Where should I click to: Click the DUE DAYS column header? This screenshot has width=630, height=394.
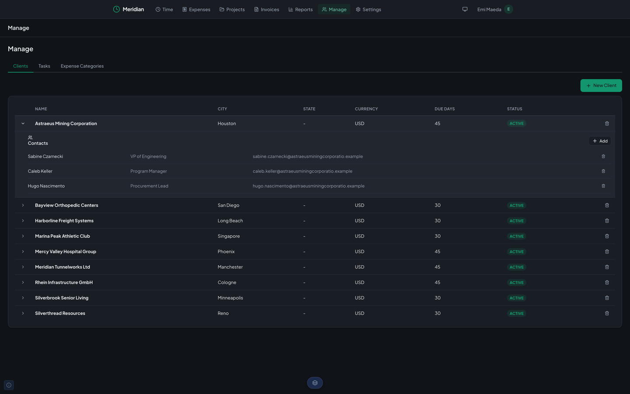coord(444,109)
